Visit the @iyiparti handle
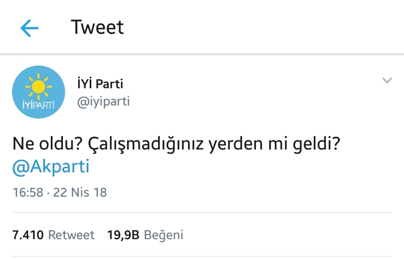Viewport: 404px width, 259px height. (x=103, y=102)
